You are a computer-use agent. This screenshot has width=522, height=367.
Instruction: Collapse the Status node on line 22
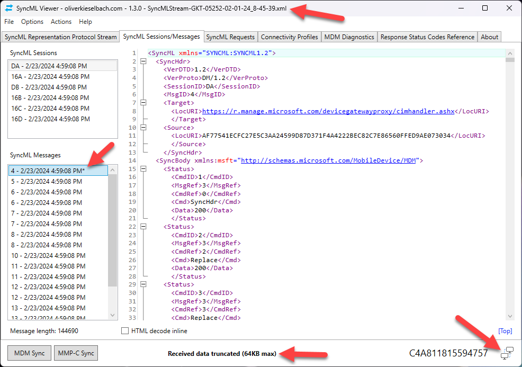(143, 227)
